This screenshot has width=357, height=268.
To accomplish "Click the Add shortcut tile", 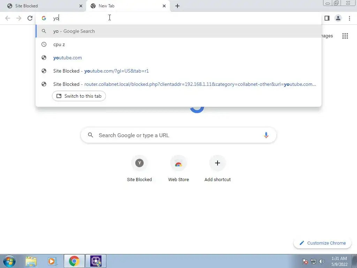I will (218, 169).
